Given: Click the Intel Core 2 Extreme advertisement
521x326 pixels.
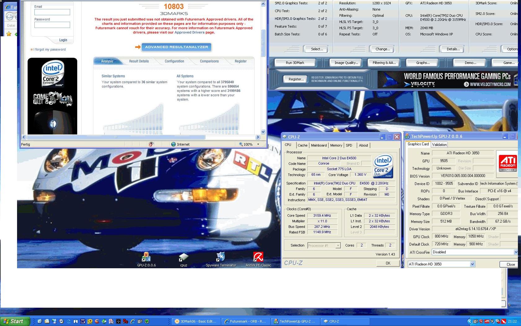Looking at the screenshot, I should tap(52, 96).
